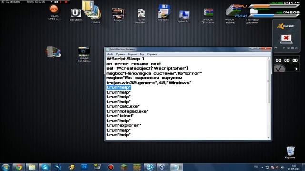This screenshot has height=171, width=305.
Task: Click Notepad scrollbar up arrow
Action: tap(269, 58)
